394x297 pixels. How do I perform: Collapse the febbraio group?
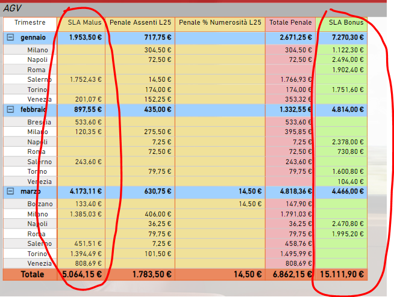[10, 109]
